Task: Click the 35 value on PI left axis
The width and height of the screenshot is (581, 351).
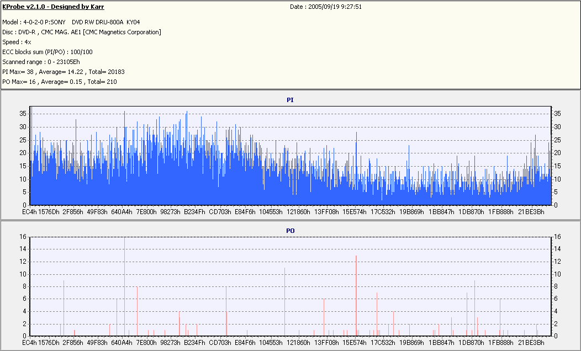Action: pyautogui.click(x=23, y=114)
